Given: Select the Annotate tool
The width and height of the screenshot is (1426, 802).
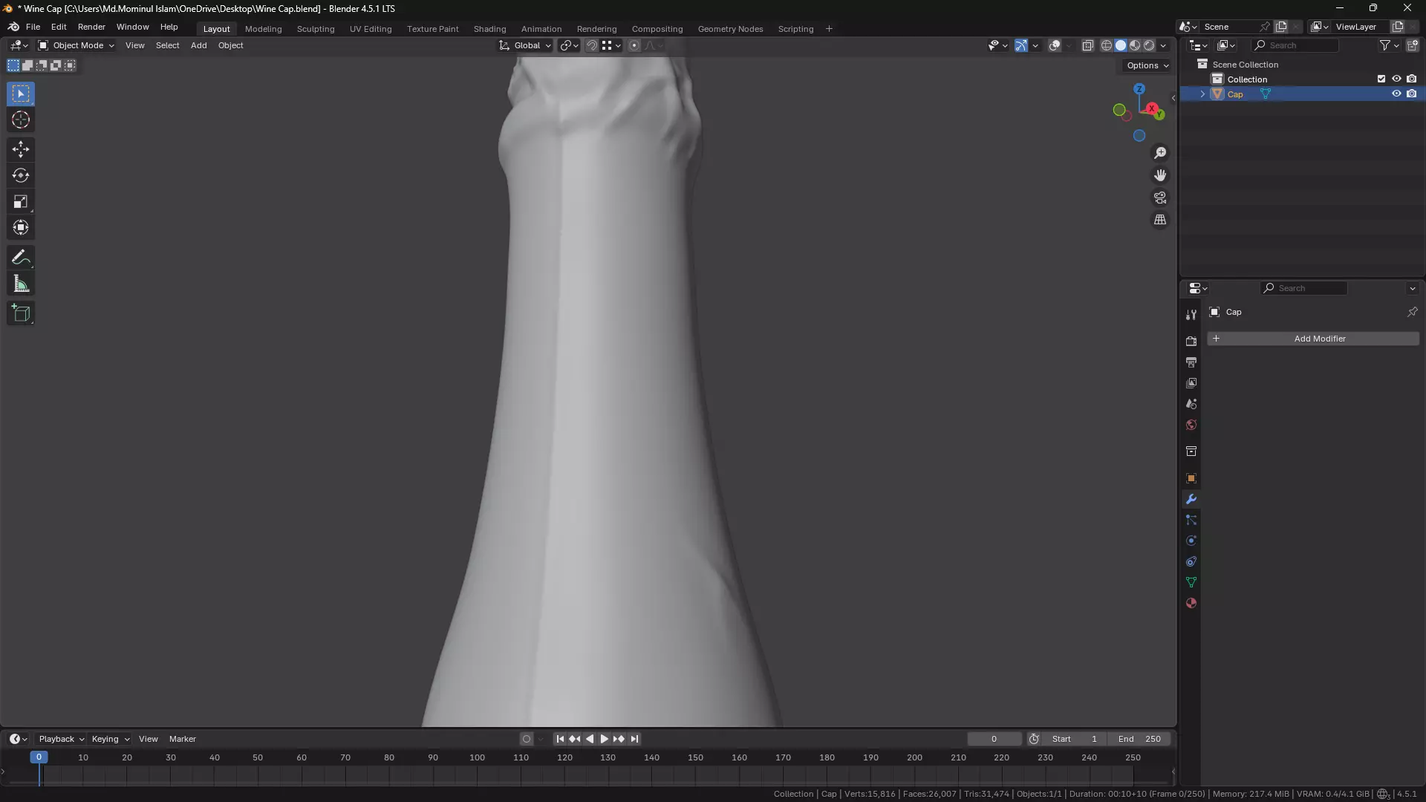Looking at the screenshot, I should (x=21, y=258).
